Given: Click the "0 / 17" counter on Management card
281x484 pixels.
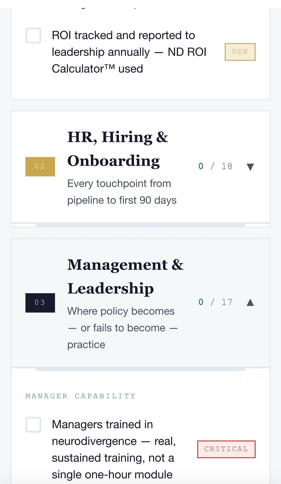Looking at the screenshot, I should [x=216, y=302].
